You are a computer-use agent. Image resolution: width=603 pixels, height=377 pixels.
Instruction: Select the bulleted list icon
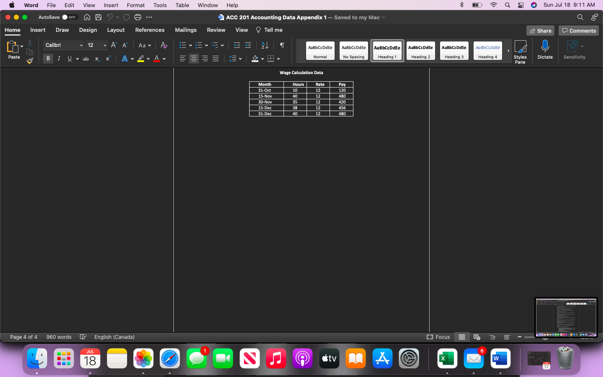(182, 45)
